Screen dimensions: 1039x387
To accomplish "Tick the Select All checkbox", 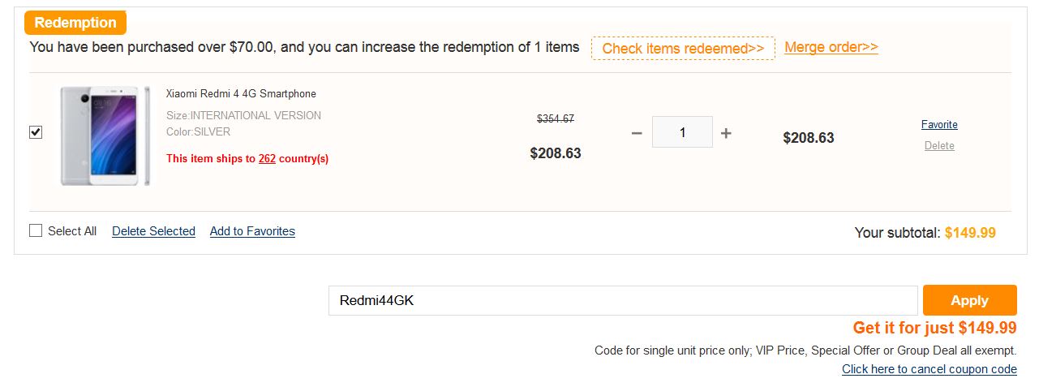I will (x=36, y=230).
